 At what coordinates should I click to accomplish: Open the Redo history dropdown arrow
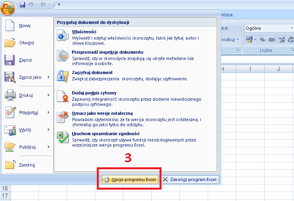49,4
